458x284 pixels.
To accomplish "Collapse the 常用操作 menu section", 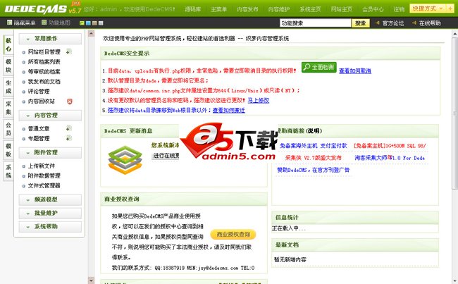I will tap(50, 39).
